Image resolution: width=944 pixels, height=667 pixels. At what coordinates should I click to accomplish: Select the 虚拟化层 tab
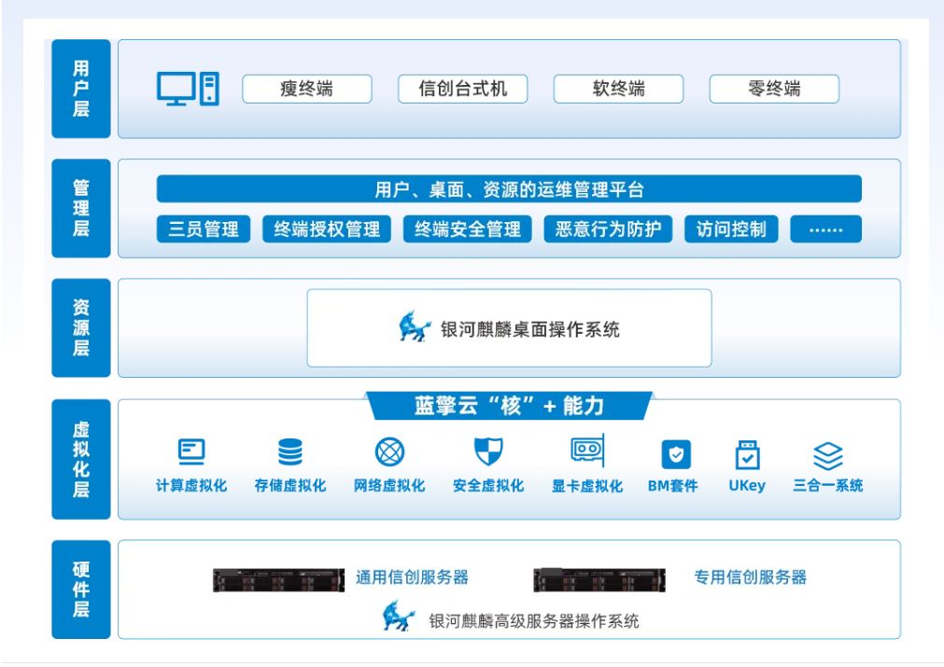pyautogui.click(x=81, y=459)
